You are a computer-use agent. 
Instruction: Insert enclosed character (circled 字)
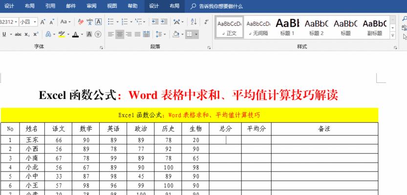(98, 34)
